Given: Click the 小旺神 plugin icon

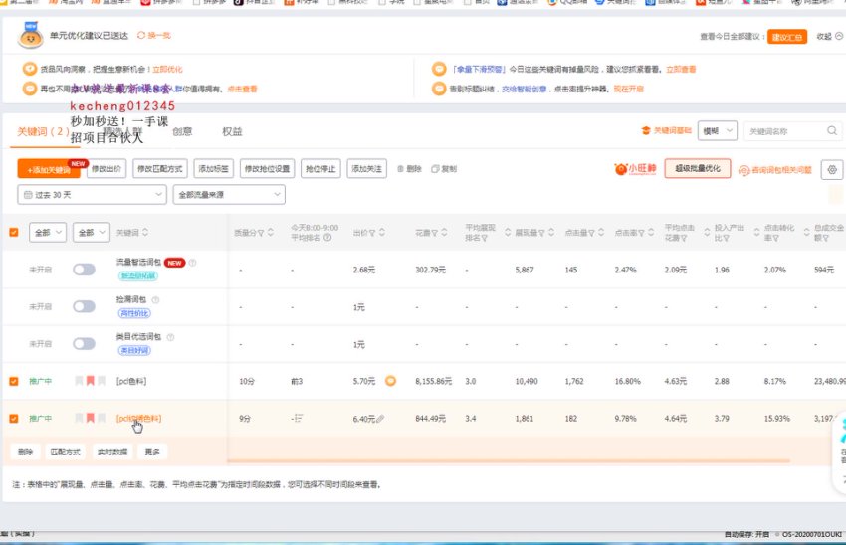Looking at the screenshot, I should point(634,169).
